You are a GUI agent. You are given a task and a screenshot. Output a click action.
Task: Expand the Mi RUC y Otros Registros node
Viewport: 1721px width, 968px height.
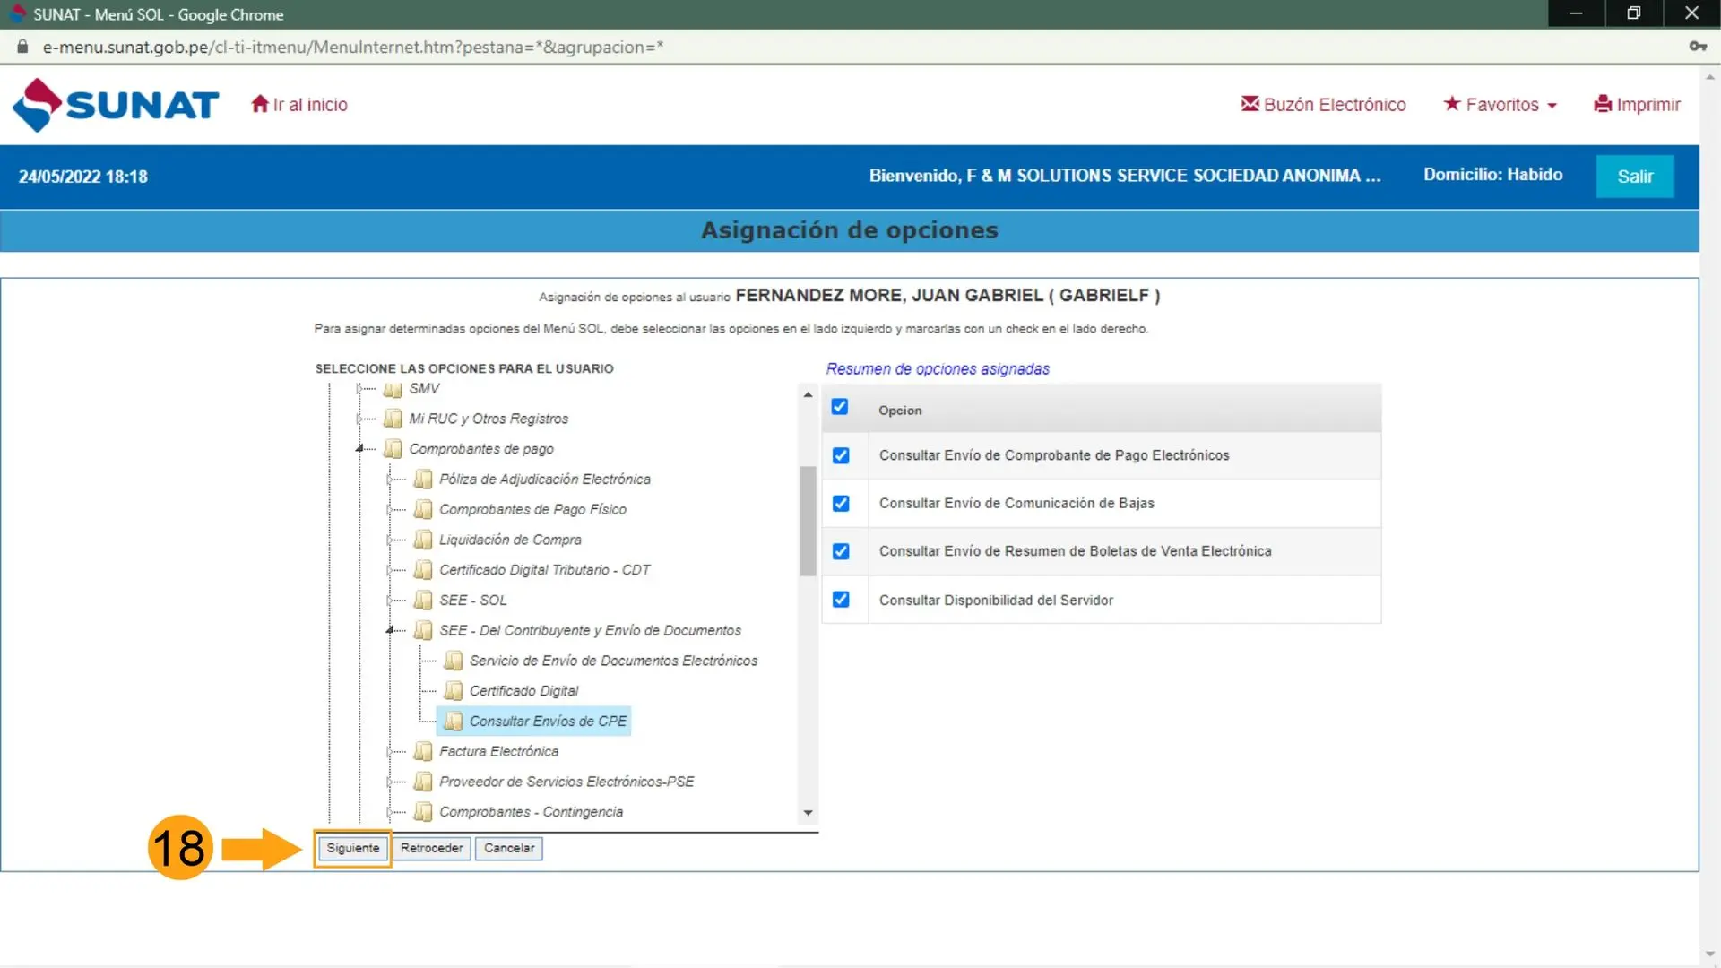pos(359,419)
